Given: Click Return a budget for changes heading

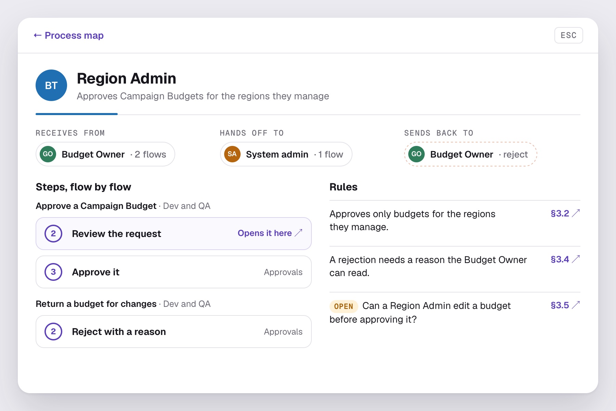Looking at the screenshot, I should tap(96, 304).
